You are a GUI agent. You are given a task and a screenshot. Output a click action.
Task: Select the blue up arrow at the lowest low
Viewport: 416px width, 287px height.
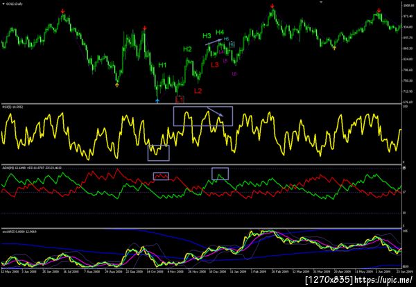[x=157, y=101]
